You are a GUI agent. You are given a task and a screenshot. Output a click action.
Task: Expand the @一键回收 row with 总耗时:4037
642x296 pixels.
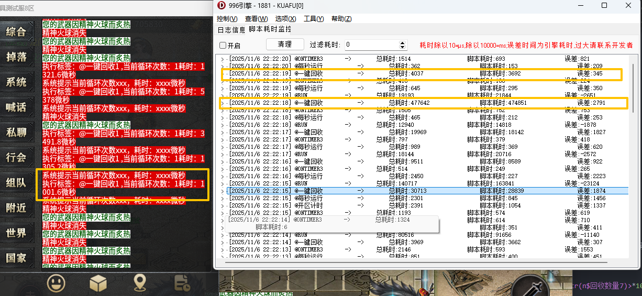coord(222,74)
